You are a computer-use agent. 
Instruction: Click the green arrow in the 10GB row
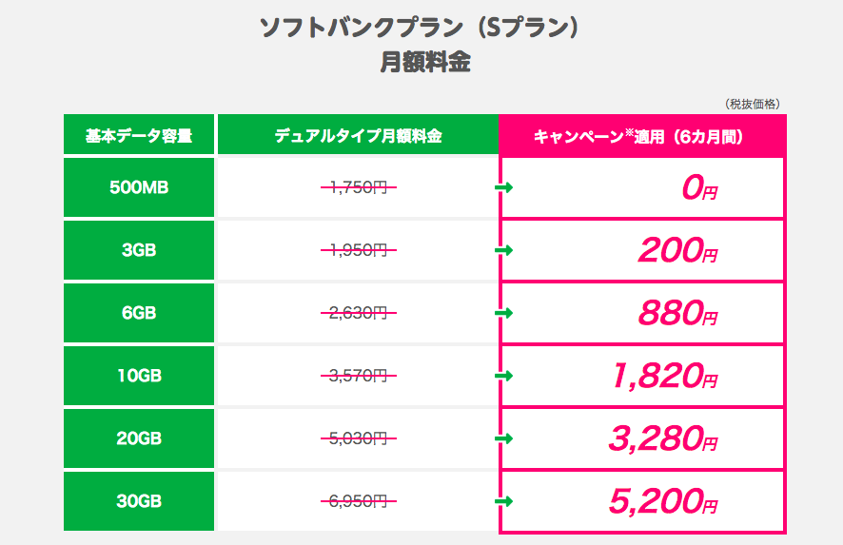click(503, 376)
